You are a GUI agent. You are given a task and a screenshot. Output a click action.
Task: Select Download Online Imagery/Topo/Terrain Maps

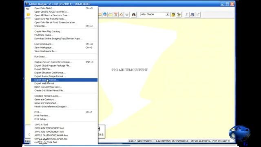click(x=64, y=38)
